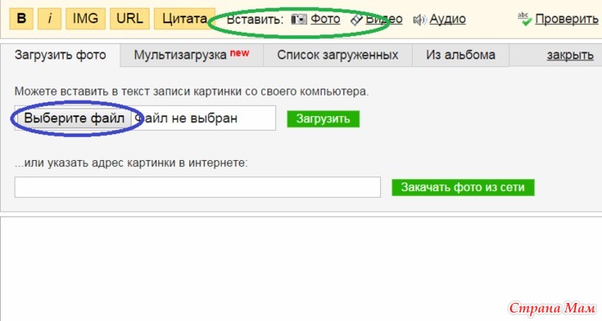Toggle bold formatting with the B button
Viewport: 602px width, 321px height.
coord(21,18)
